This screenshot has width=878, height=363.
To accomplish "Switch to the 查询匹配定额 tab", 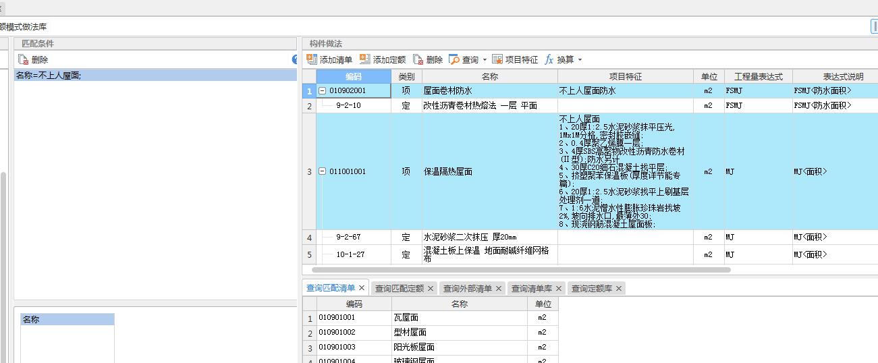I will click(x=400, y=288).
